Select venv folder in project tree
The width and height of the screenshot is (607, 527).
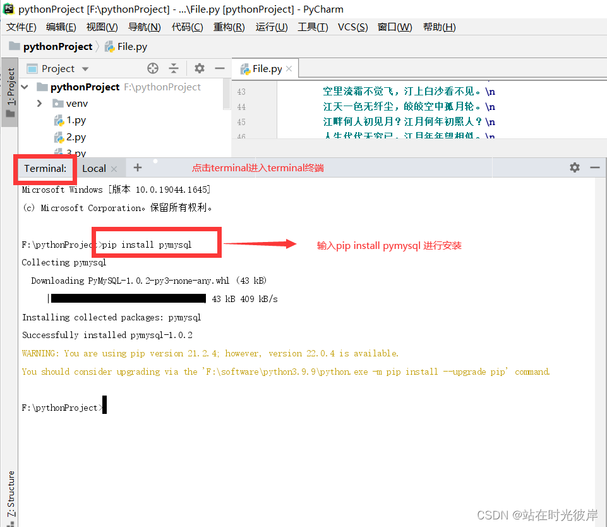pyautogui.click(x=76, y=104)
